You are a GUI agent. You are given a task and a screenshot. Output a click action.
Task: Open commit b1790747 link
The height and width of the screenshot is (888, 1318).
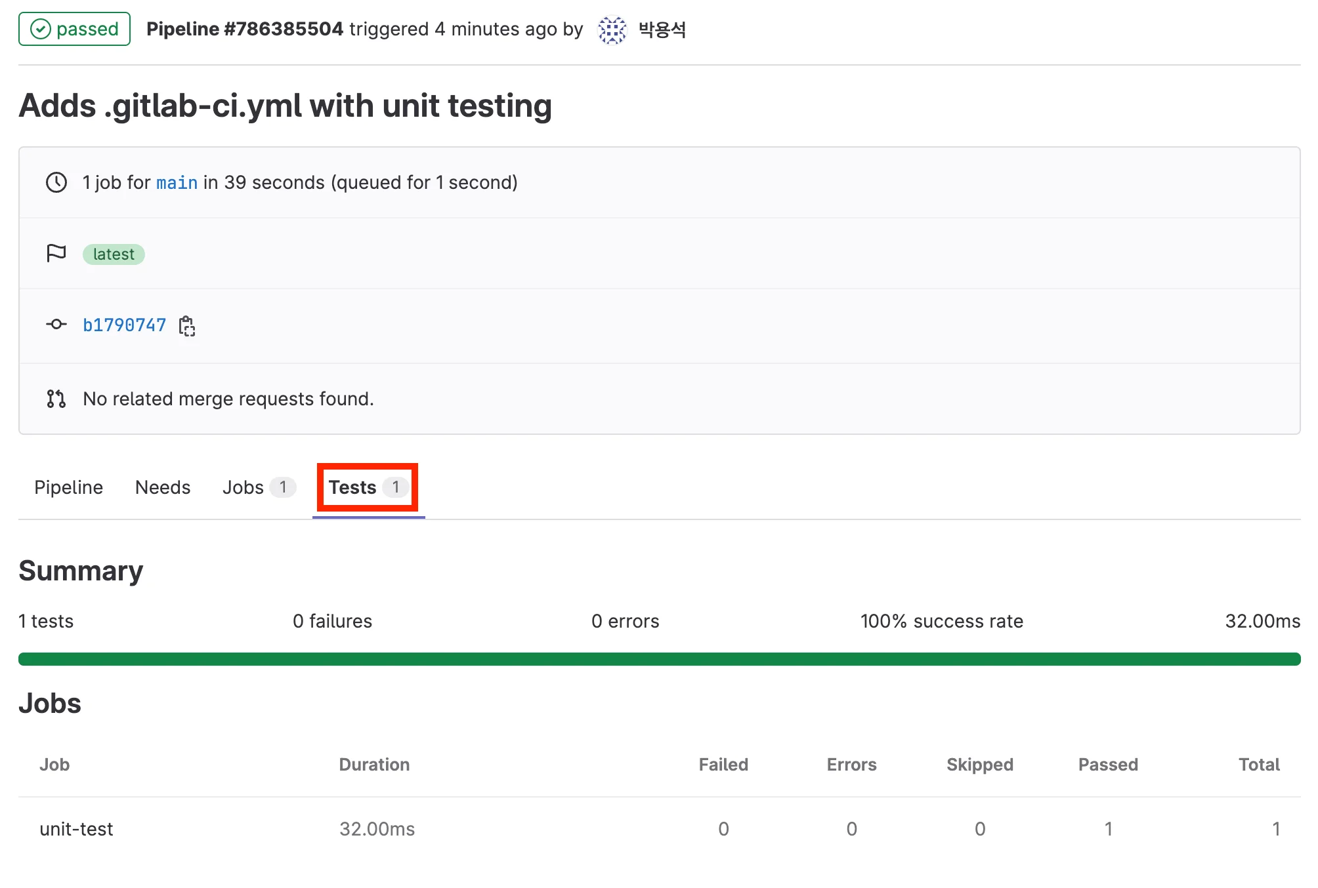tap(124, 325)
